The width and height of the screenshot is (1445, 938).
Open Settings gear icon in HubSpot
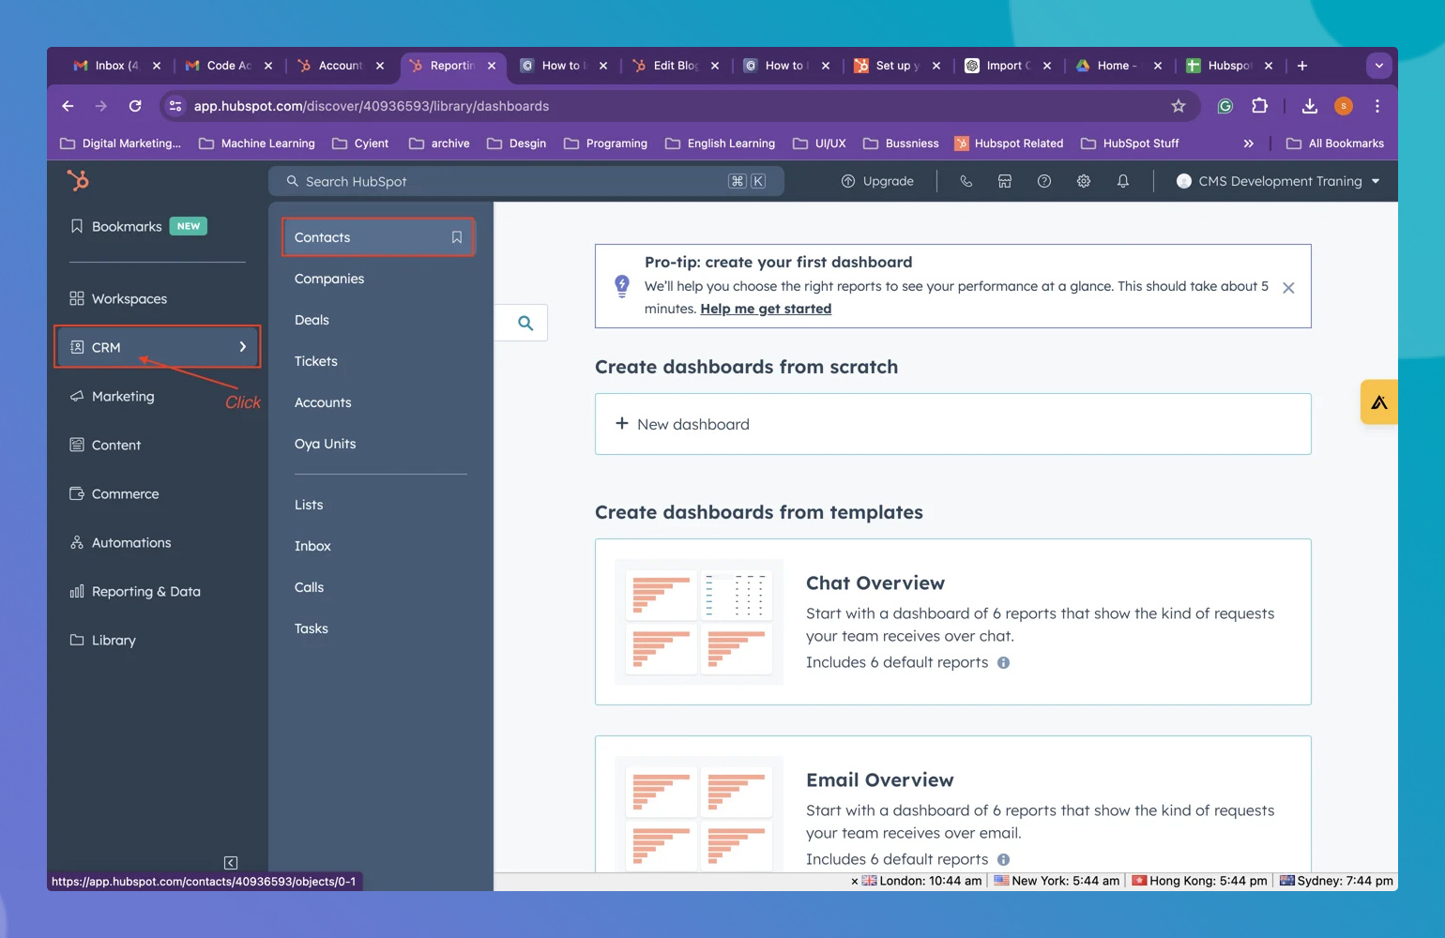pyautogui.click(x=1084, y=181)
